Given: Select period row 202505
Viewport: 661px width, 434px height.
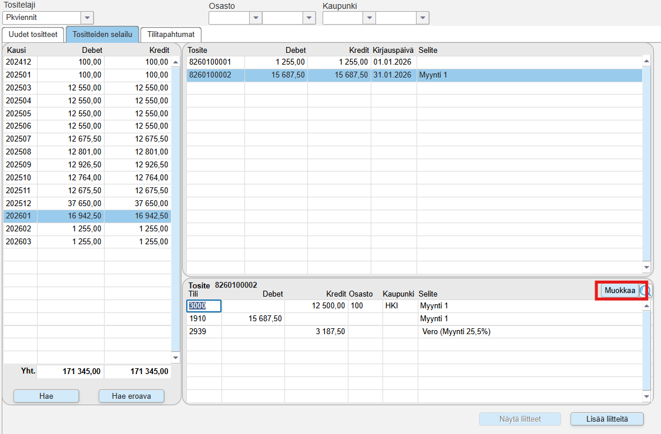Looking at the screenshot, I should coord(88,113).
